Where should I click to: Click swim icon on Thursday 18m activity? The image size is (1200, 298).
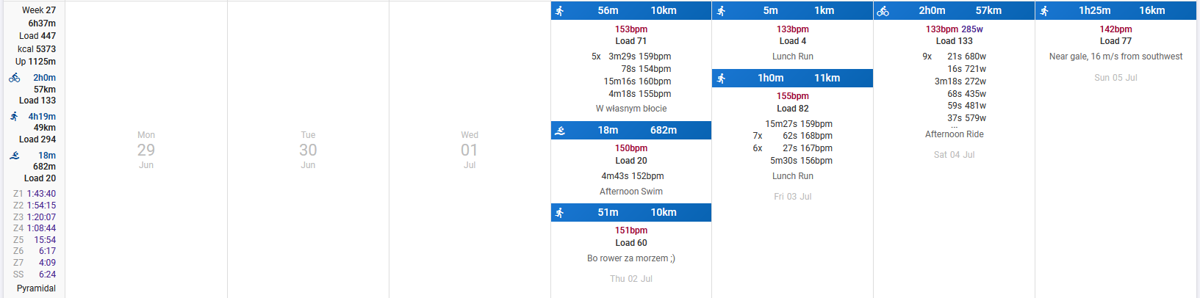(x=560, y=131)
